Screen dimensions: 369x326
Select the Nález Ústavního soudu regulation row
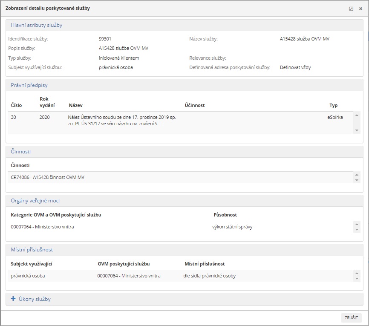pyautogui.click(x=121, y=121)
